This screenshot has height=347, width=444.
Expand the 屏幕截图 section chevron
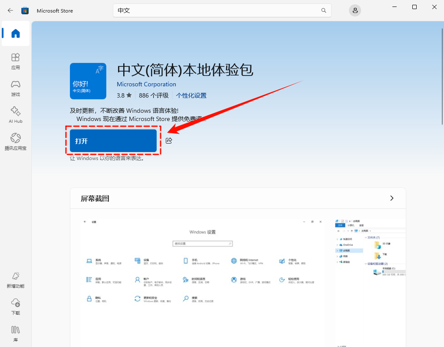coord(391,198)
